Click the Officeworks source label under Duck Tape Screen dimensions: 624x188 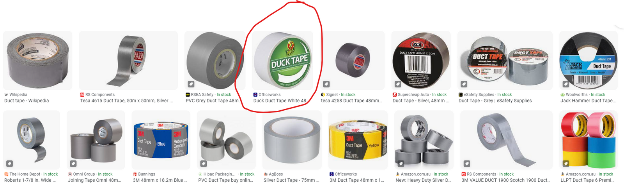pos(269,94)
